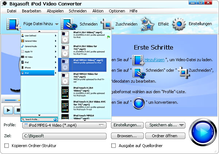Click the Effekt stars toolbar icon

click(147, 24)
